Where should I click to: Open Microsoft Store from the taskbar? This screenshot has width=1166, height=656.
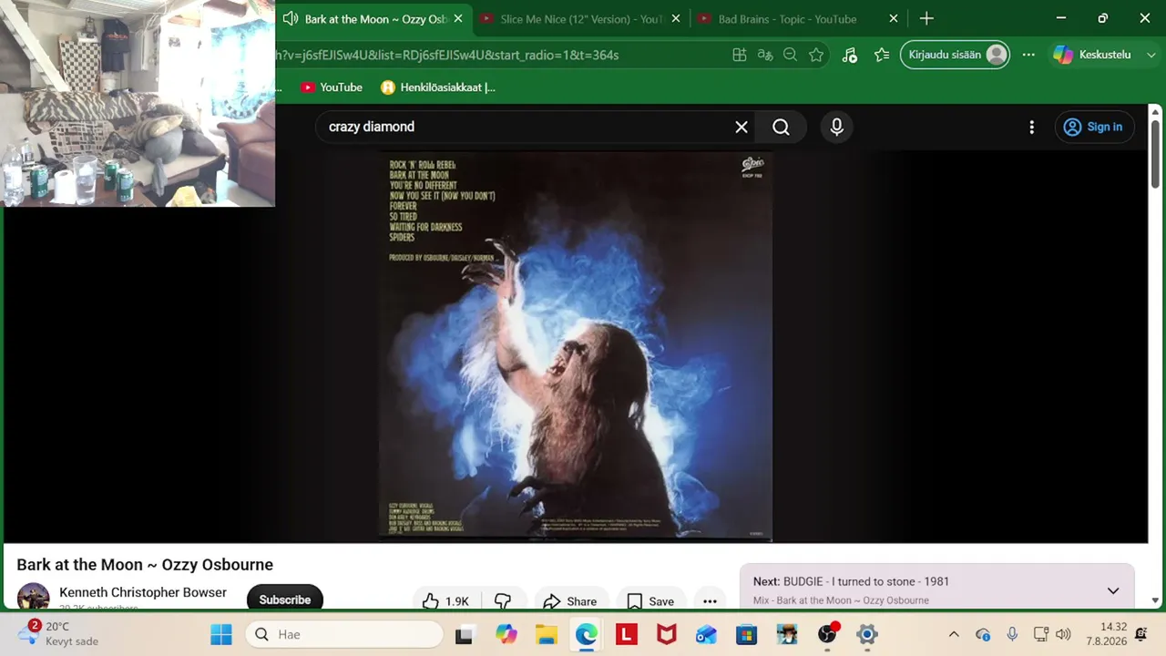click(x=747, y=634)
